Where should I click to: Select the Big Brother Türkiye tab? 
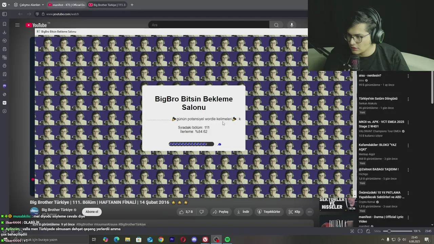click(x=107, y=5)
